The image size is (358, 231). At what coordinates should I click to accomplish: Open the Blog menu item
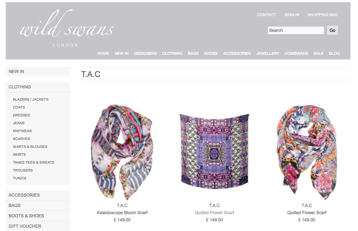tap(334, 53)
